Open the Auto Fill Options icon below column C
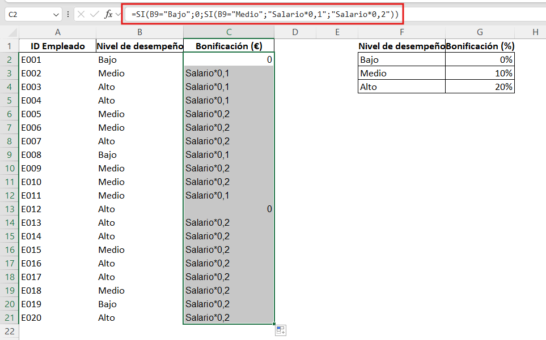Viewport: 546px width, 340px height. (280, 330)
